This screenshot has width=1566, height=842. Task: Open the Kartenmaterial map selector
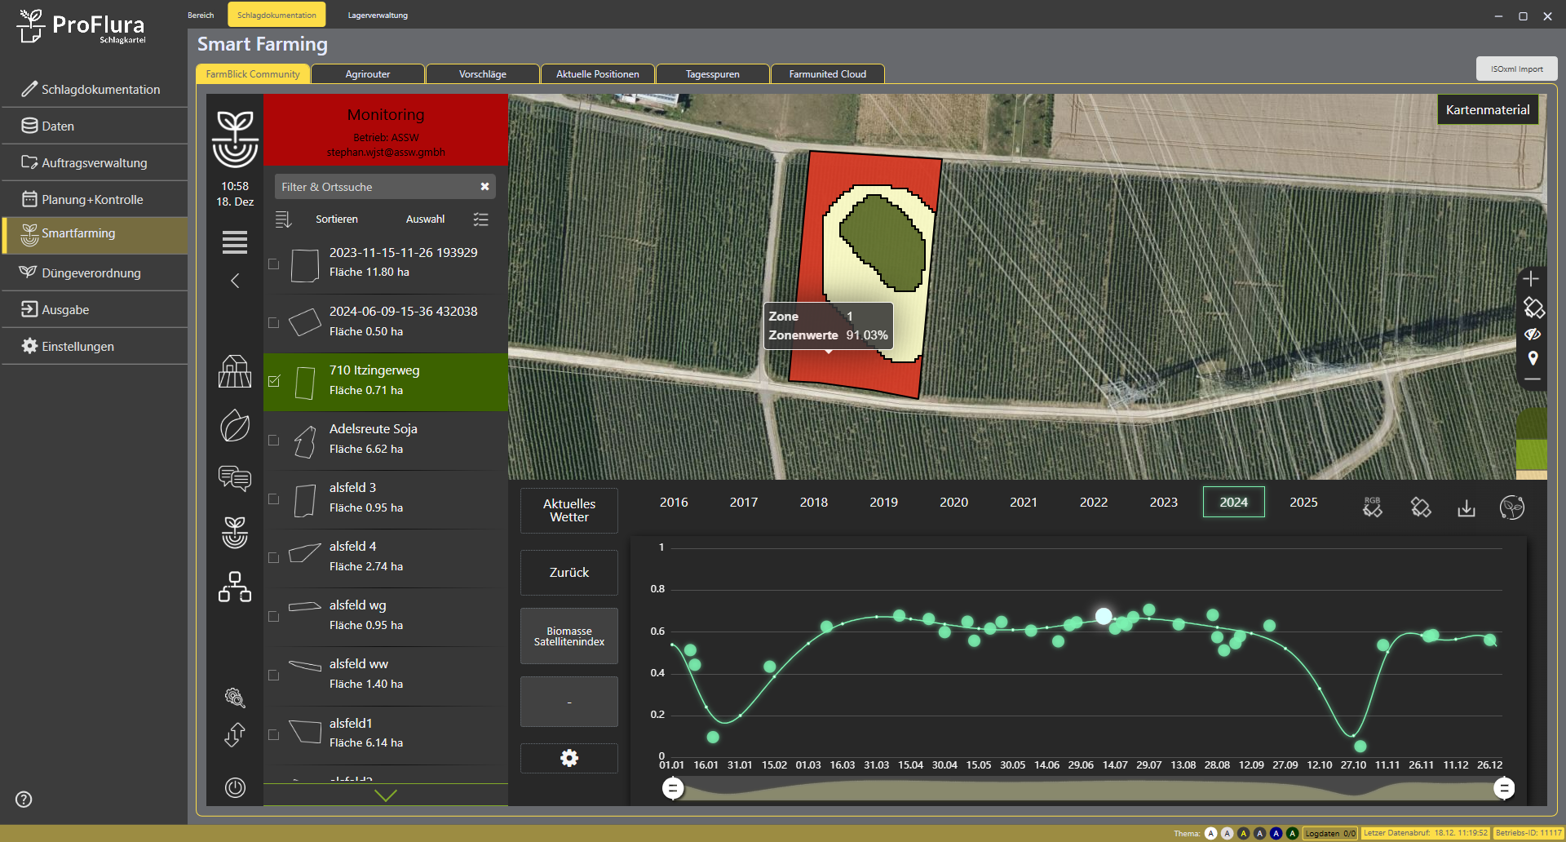tap(1487, 110)
